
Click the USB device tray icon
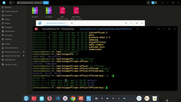pyautogui.click(x=102, y=98)
